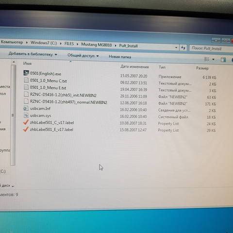Select file name 0501_1.0_Menu E.txt
Viewport: 233px width, 233px height.
coord(48,88)
